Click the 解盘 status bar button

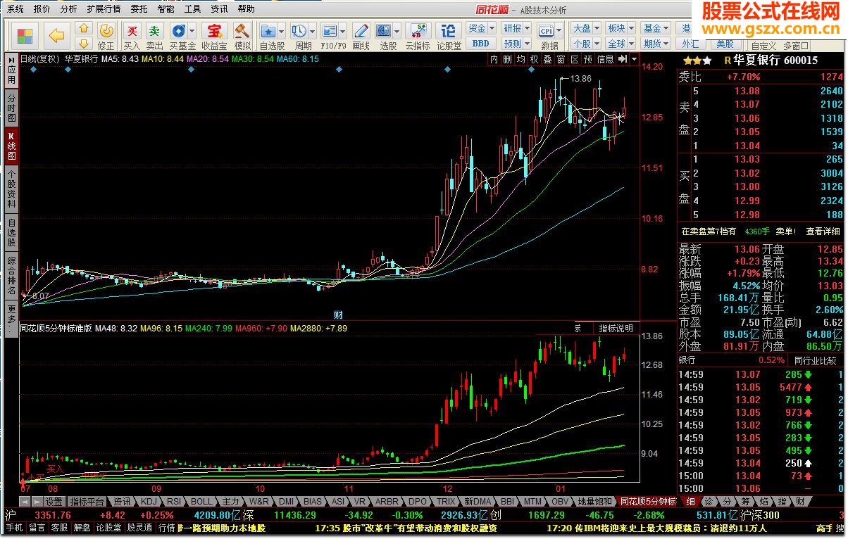coord(82,528)
